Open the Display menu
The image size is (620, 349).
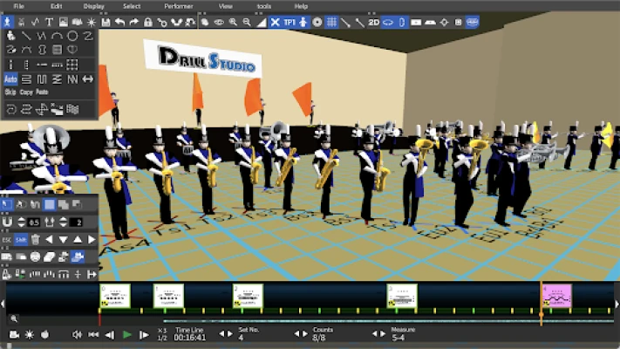pyautogui.click(x=93, y=6)
